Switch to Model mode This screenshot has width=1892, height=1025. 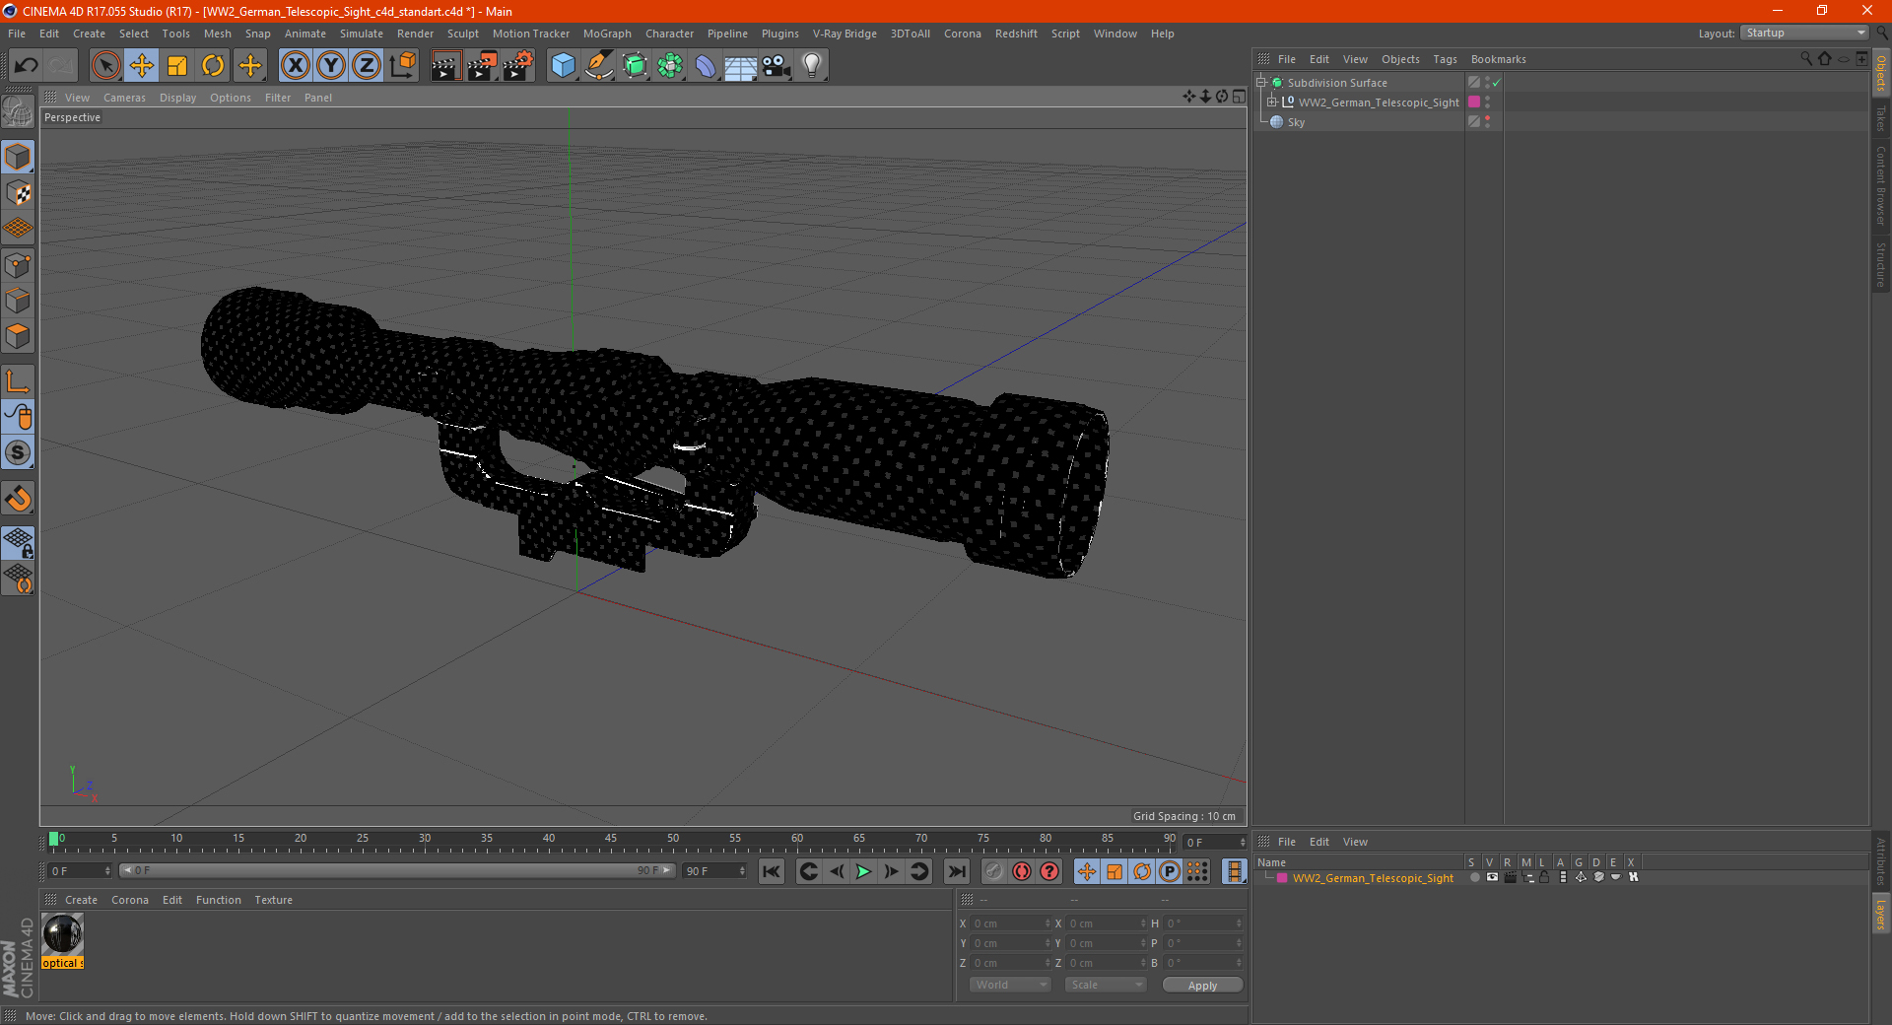[x=19, y=157]
